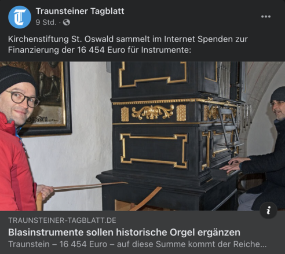The image size is (285, 254).
Task: Click the globe public-visibility icon
Action: click(67, 23)
